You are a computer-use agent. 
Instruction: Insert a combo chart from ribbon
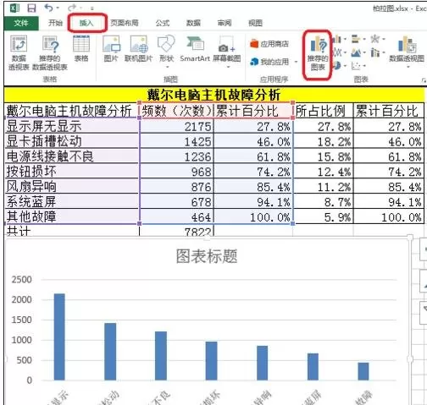[377, 52]
